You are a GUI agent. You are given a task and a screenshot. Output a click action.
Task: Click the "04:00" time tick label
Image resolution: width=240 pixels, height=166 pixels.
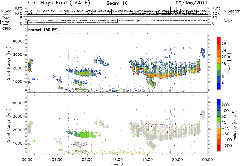[x=57, y=160]
